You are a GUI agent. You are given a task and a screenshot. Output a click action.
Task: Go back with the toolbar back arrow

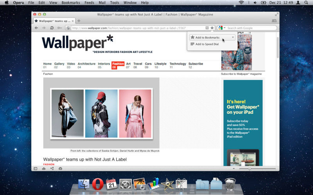pos(36,28)
